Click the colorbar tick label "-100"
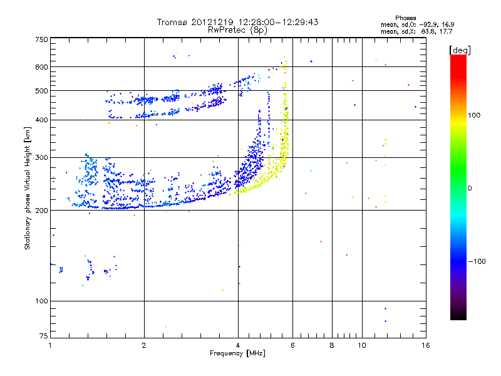 point(477,261)
